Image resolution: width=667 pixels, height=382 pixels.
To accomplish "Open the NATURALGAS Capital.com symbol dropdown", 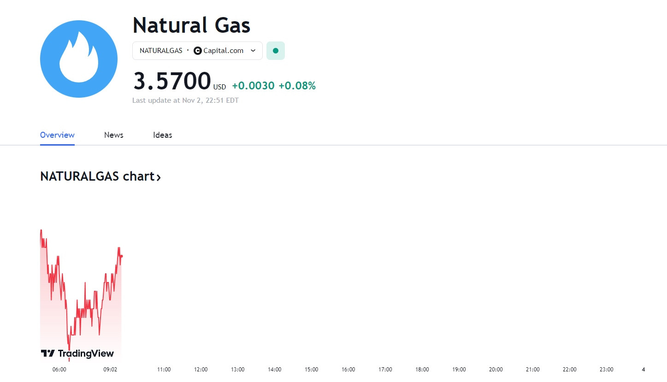I will coord(197,51).
